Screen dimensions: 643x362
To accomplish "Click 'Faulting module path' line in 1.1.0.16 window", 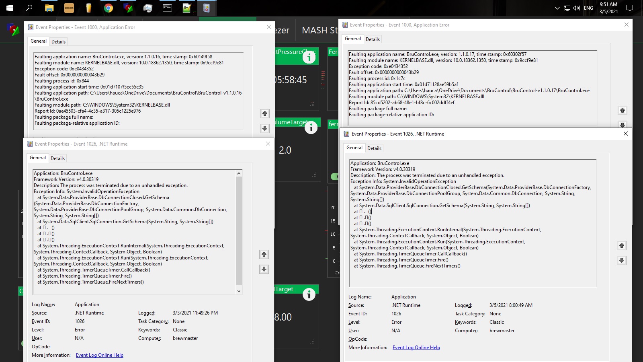I will coord(102,105).
